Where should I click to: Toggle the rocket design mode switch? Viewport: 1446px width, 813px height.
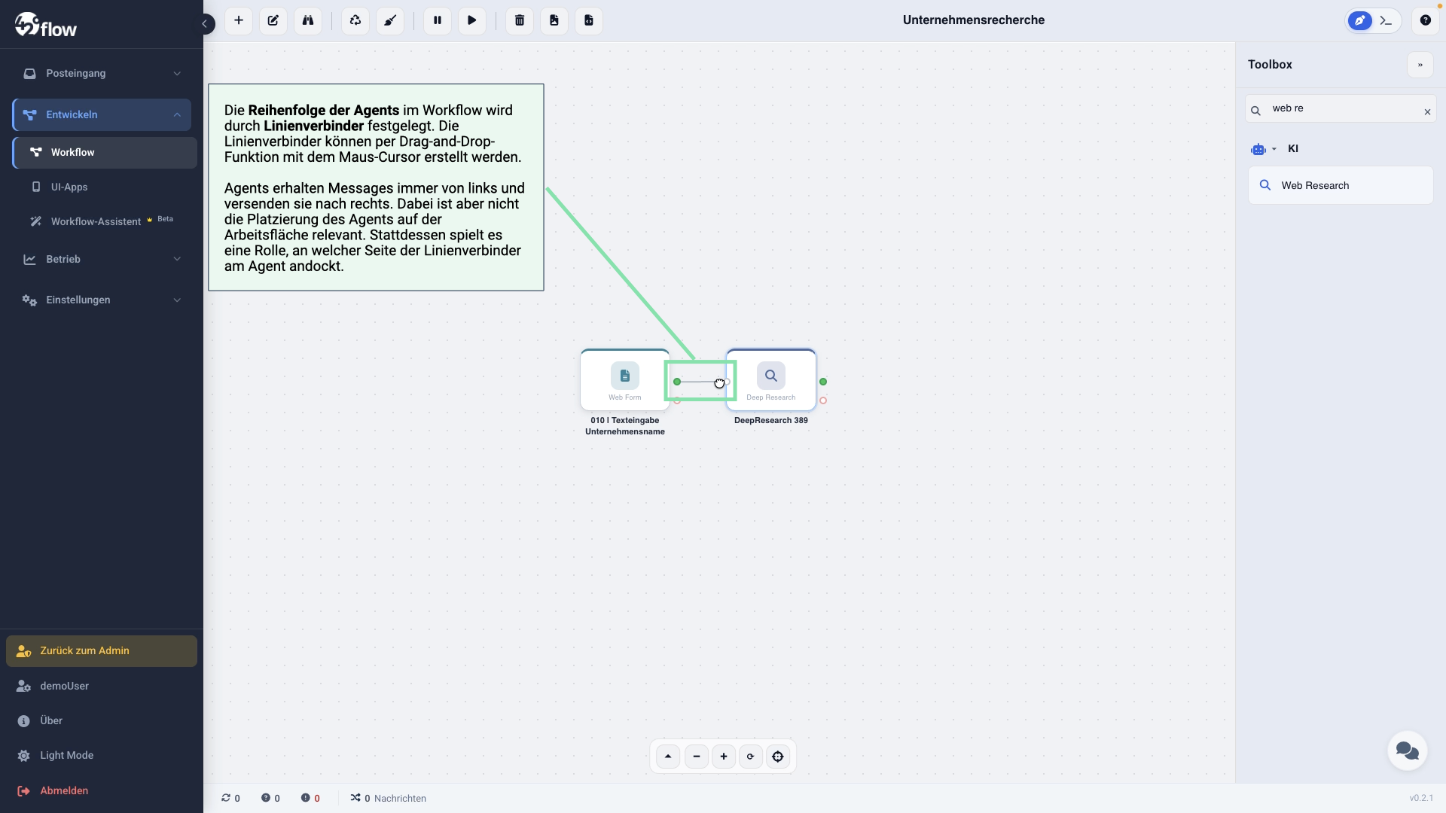(1360, 20)
